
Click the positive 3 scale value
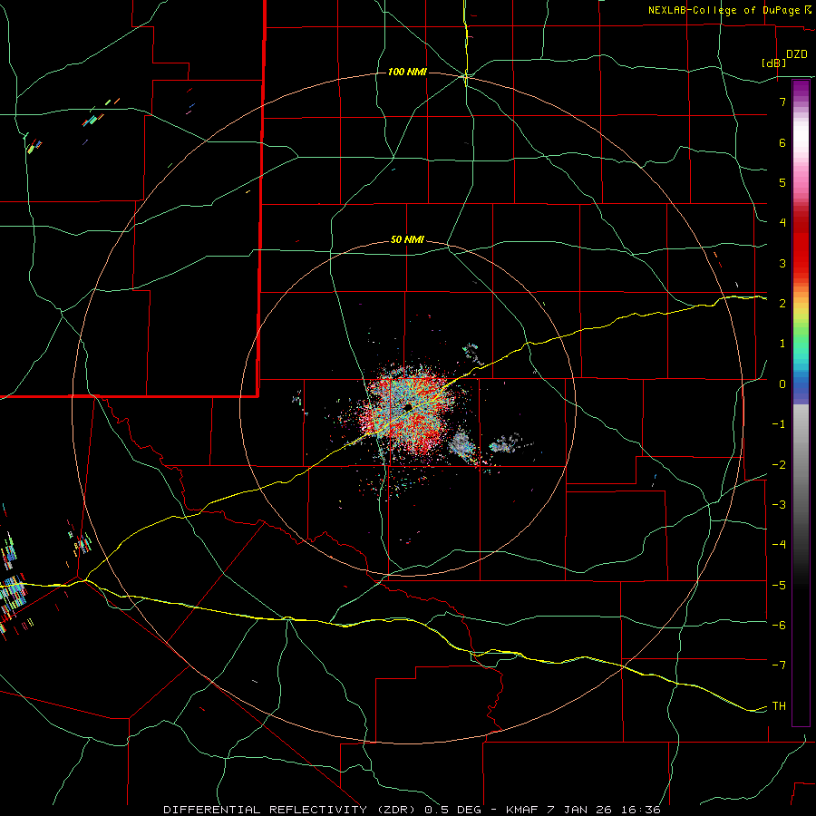[782, 263]
